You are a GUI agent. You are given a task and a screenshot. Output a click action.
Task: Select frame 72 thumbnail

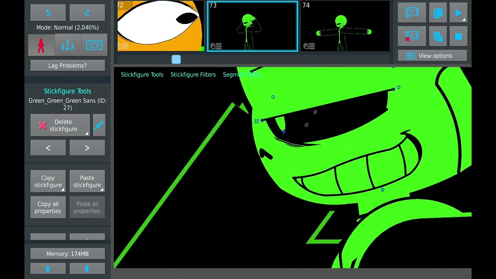tap(160, 26)
